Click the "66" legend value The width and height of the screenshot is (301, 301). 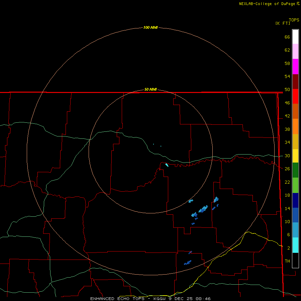[x=287, y=37]
